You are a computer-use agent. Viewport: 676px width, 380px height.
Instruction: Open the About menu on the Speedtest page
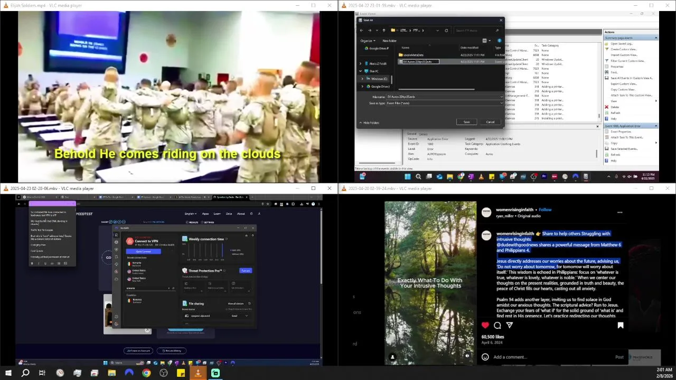(x=241, y=214)
